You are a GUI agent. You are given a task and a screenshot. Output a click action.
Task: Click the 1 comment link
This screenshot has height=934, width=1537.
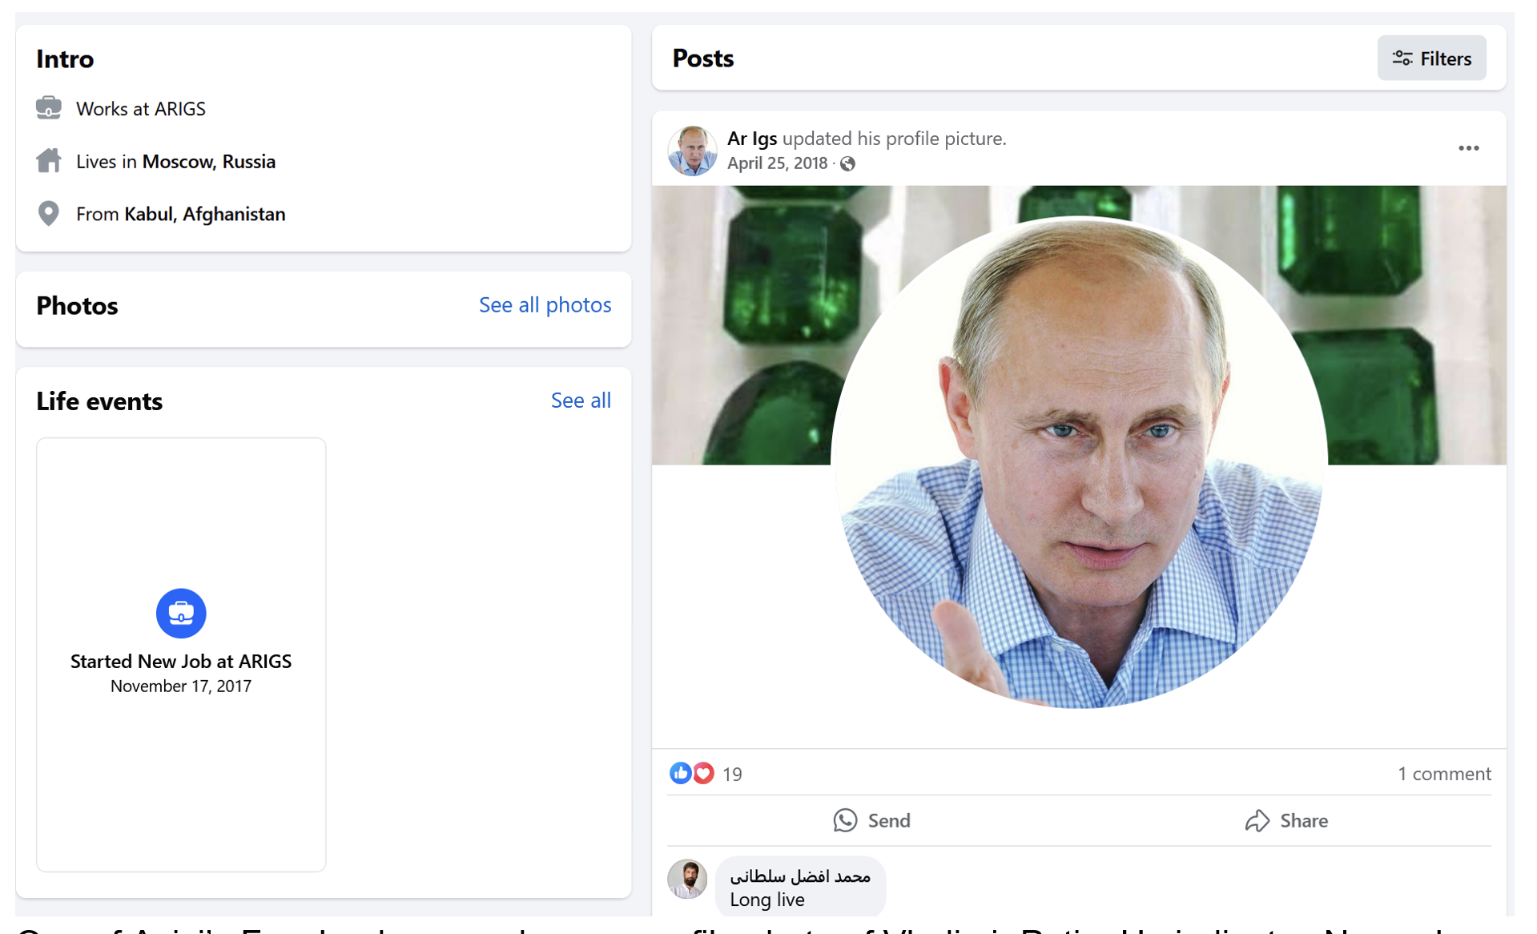[x=1444, y=773]
